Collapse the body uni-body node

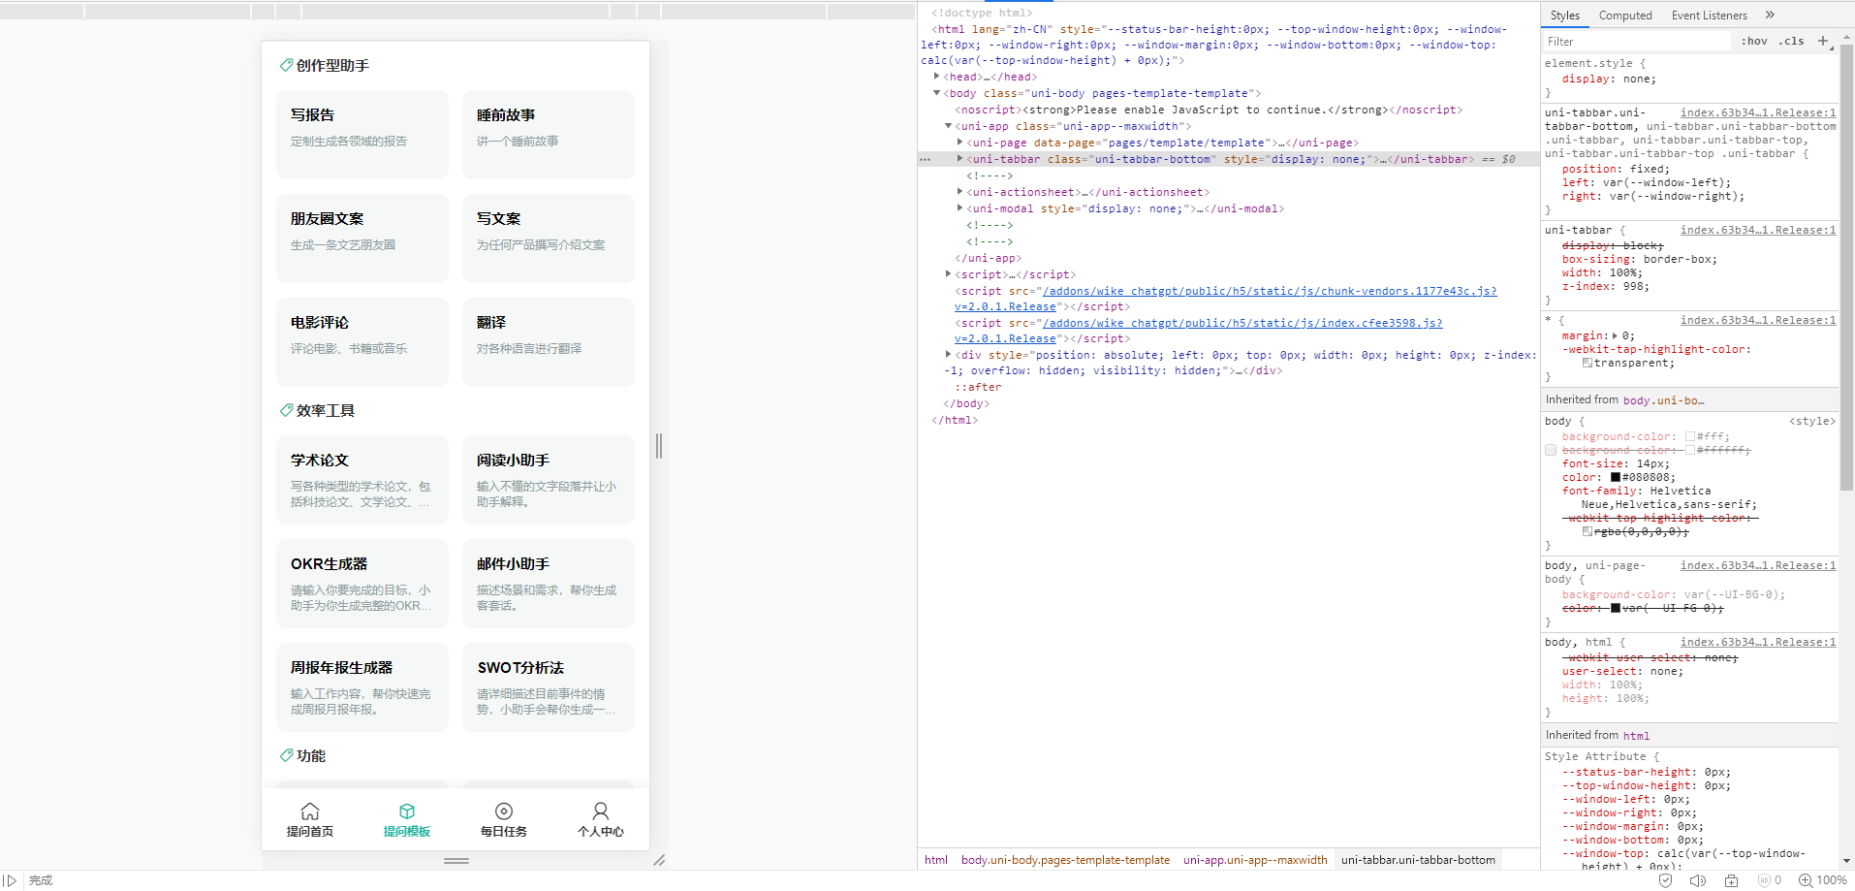[x=936, y=93]
